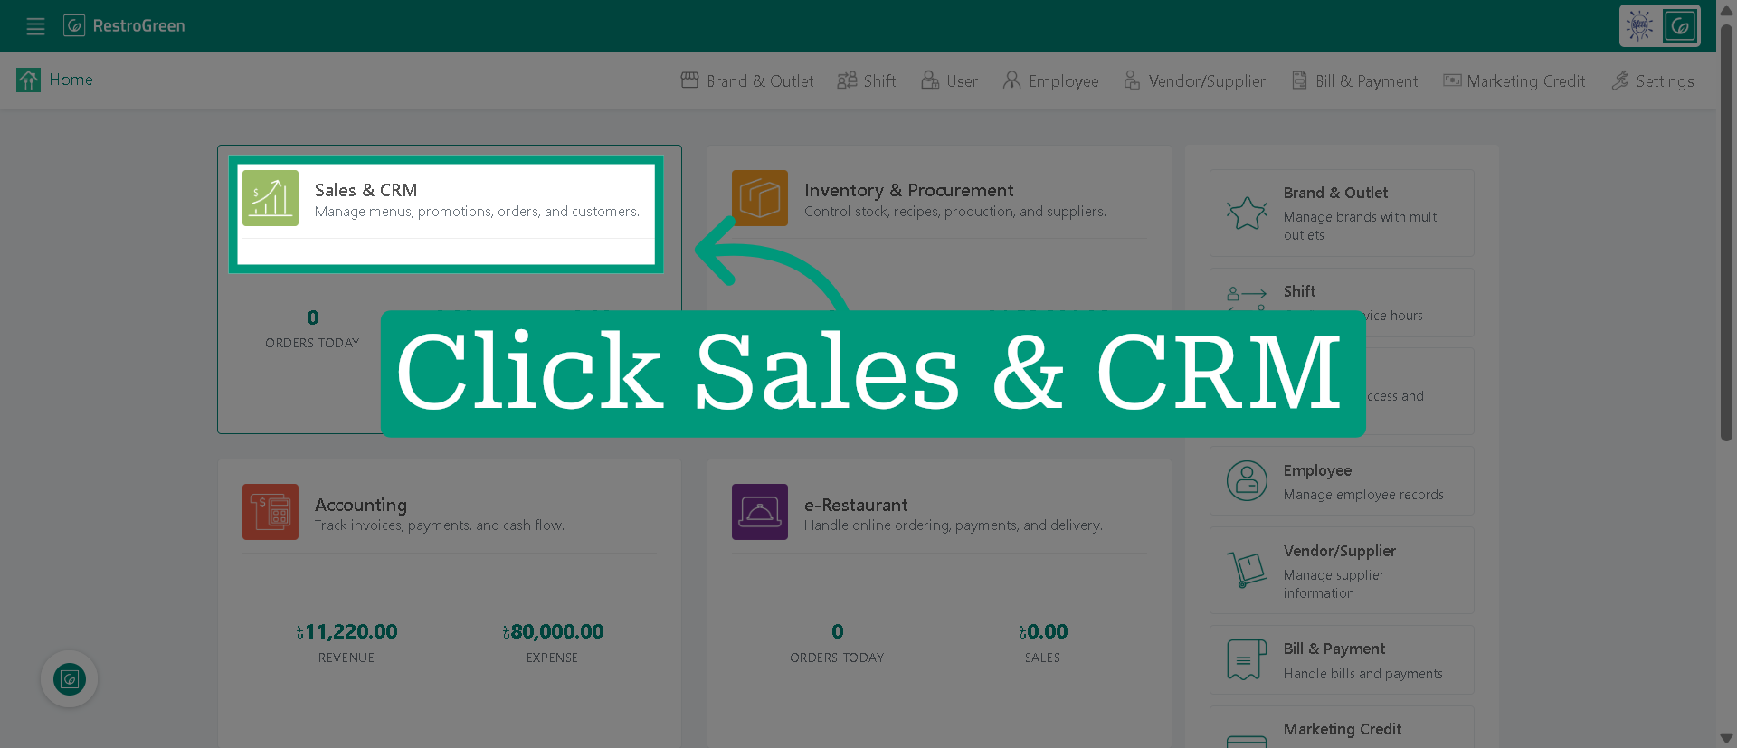Click the Bill & Payment sidebar card
This screenshot has height=748, width=1737.
click(x=1342, y=660)
